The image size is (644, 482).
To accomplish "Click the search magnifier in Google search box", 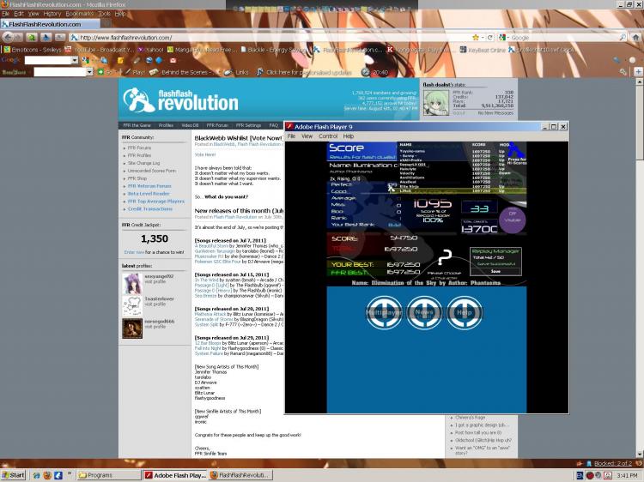I will tap(623, 38).
